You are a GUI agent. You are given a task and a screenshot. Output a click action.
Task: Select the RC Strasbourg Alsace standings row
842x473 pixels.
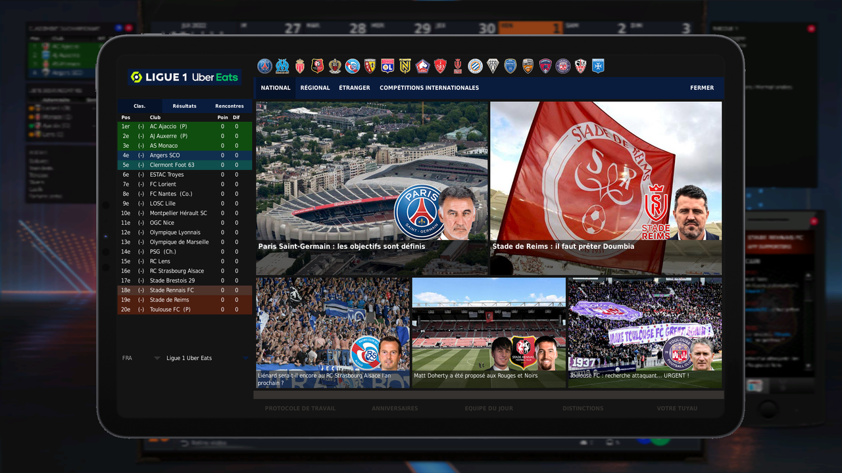point(185,271)
